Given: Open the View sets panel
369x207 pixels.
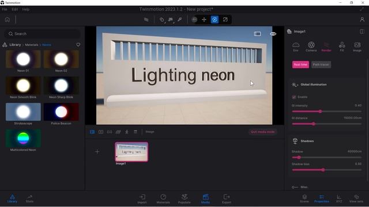Looking at the screenshot, I should coord(356,198).
